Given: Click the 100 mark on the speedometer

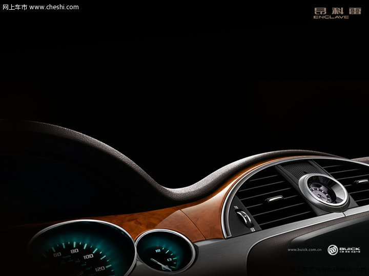Looking at the screenshot, I should pyautogui.click(x=88, y=256).
